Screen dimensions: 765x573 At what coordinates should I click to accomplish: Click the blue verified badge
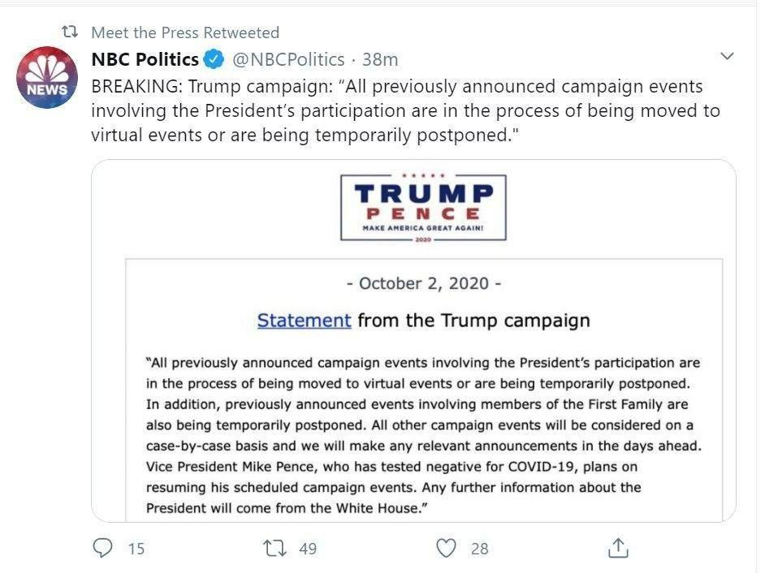[214, 59]
